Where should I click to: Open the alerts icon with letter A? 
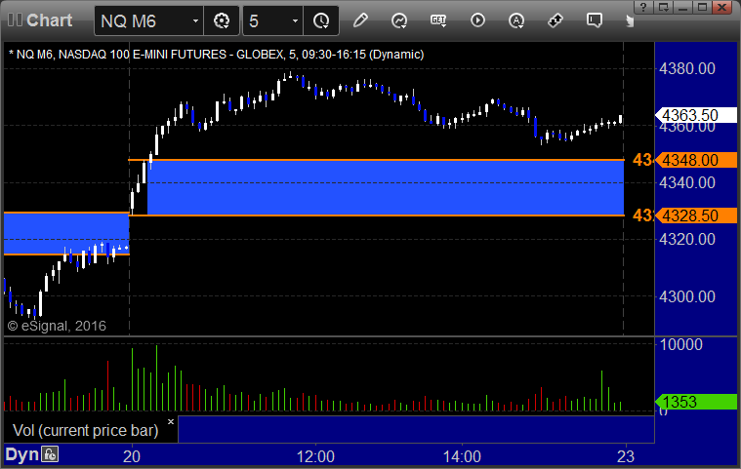coord(516,20)
